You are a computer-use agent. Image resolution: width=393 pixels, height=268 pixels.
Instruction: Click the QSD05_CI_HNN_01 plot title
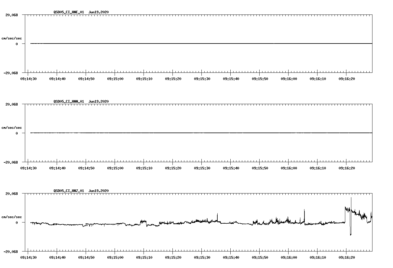[81, 102]
